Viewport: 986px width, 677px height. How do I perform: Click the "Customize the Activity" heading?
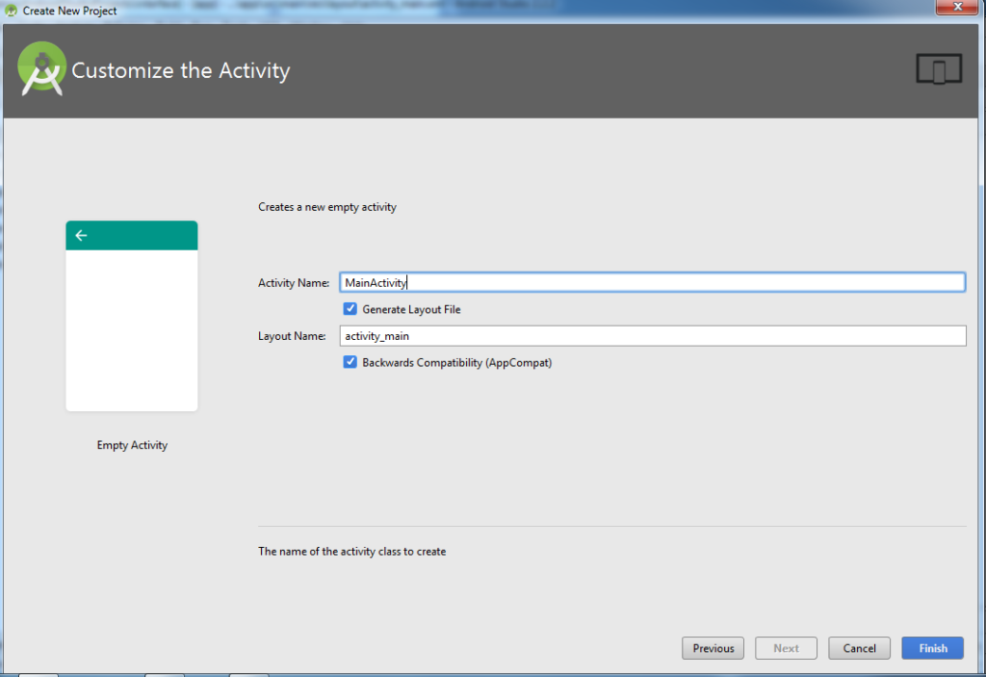[181, 70]
